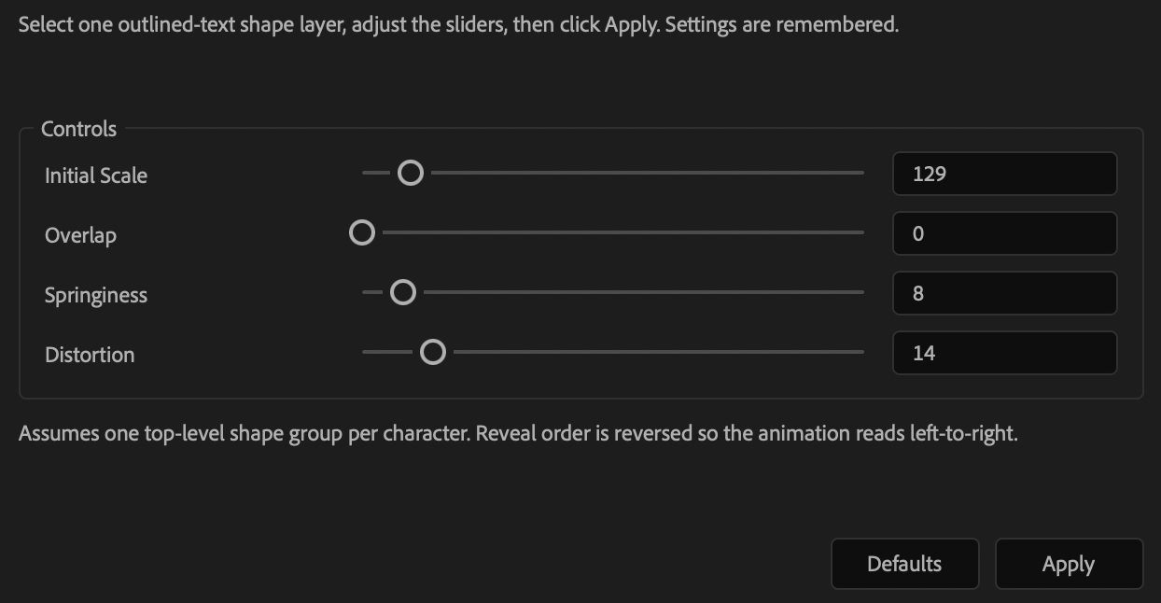Click the instruction text starting with "Select one"

pos(458,24)
